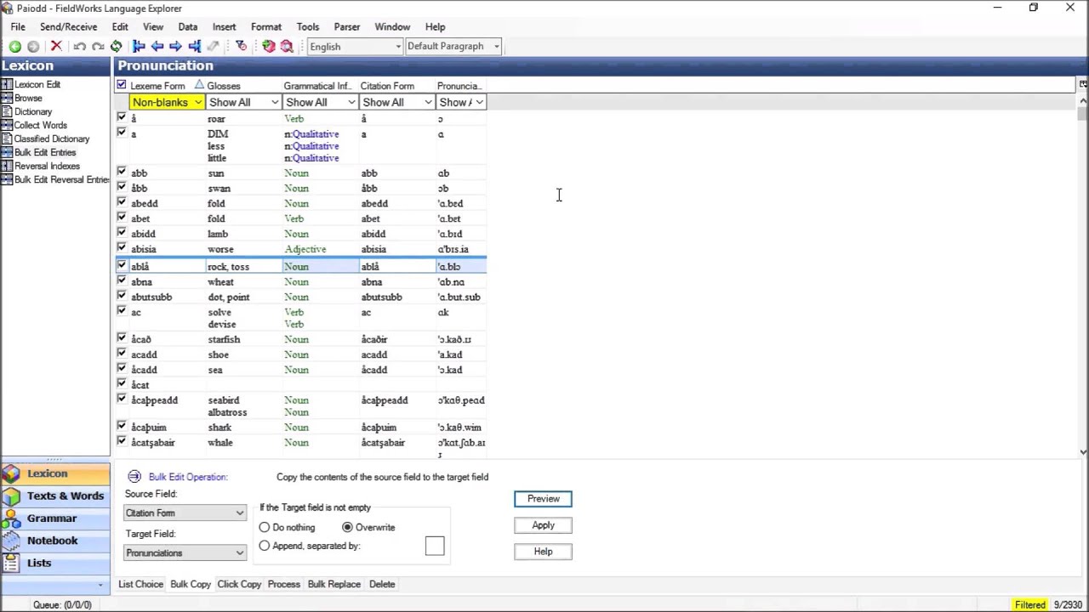Screen dimensions: 1089x612
Task: Click the Collect Words view icon
Action: tap(7, 125)
